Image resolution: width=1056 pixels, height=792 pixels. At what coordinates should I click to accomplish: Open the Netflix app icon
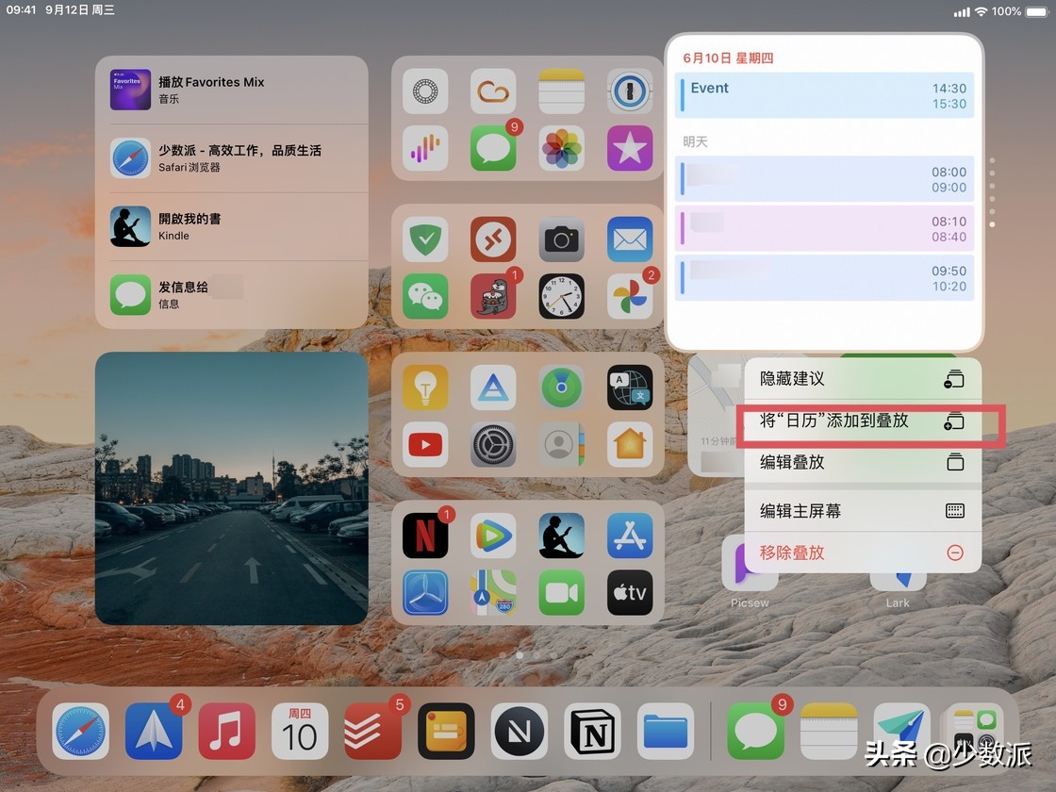[x=425, y=536]
